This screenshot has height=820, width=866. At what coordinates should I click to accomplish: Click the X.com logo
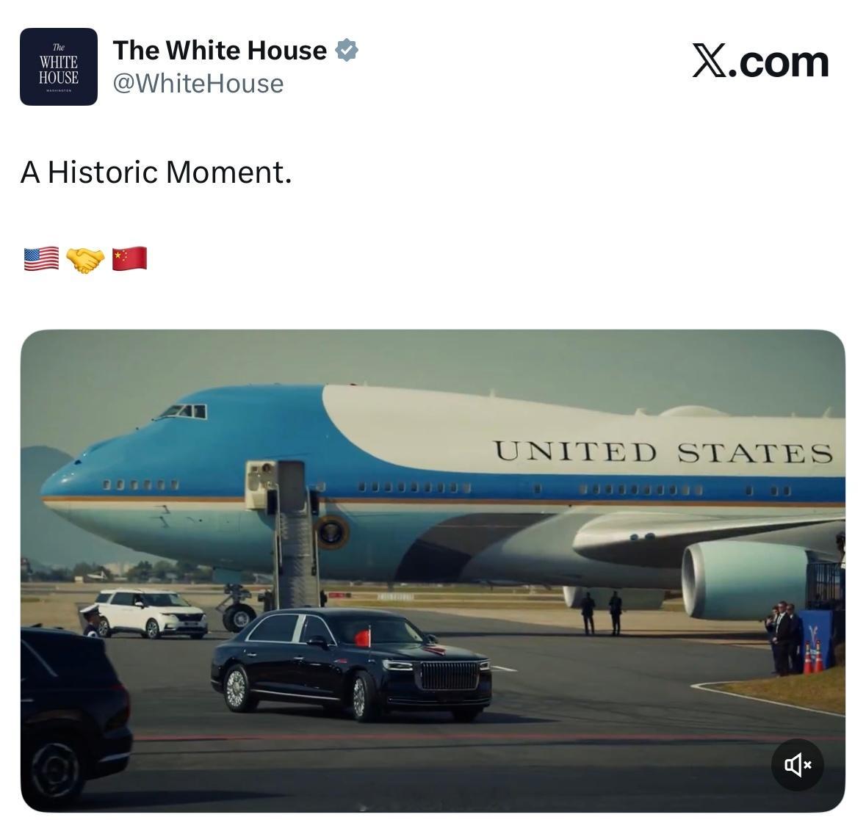pos(760,62)
